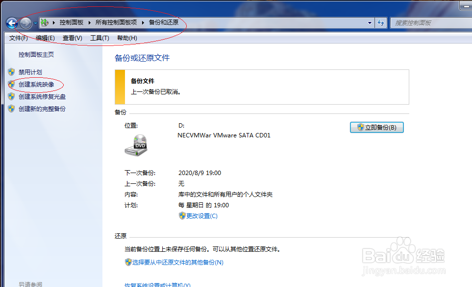Open the 查看 menu
472x287 pixels.
(72, 38)
